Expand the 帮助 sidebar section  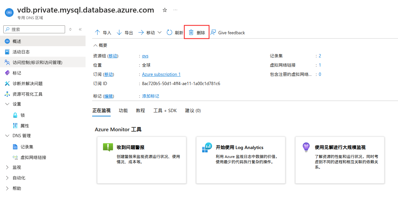coord(7,188)
